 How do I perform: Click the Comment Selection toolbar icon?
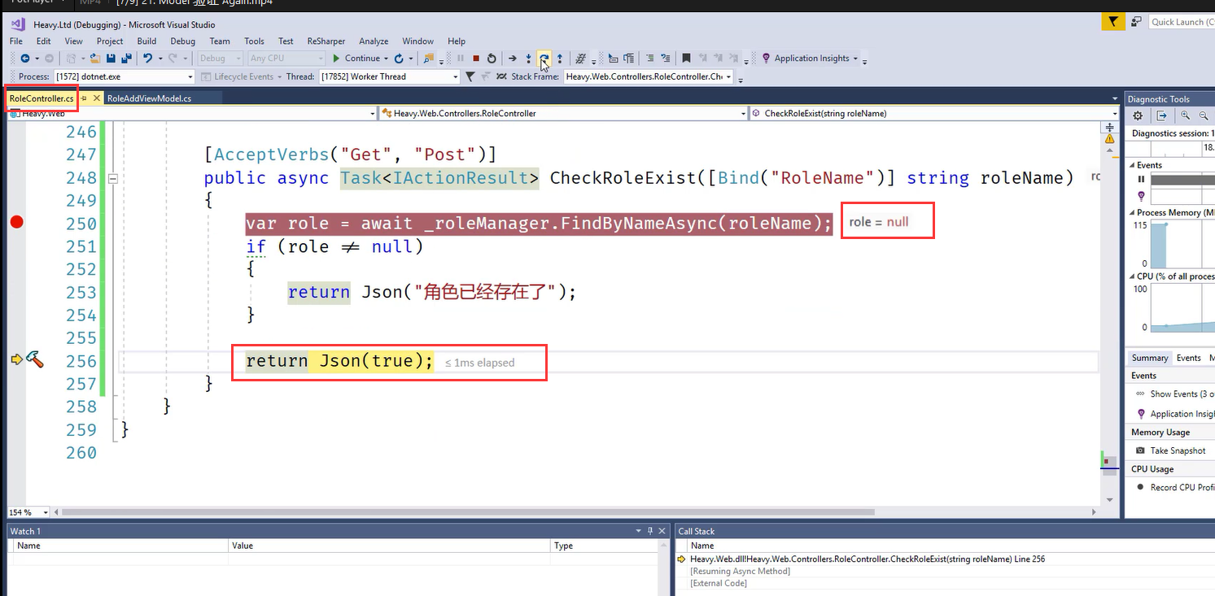[x=649, y=59]
